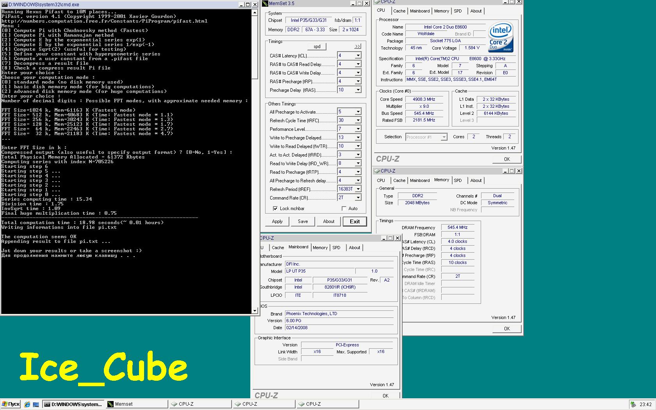Click cmd window scrollbar down arrow

[255, 310]
